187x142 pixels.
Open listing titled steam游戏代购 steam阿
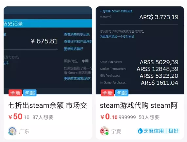pos(139,105)
